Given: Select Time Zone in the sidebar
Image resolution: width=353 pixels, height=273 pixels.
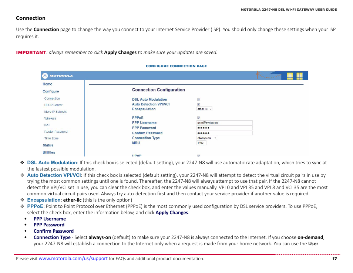Looking at the screenshot, I should tap(51, 138).
